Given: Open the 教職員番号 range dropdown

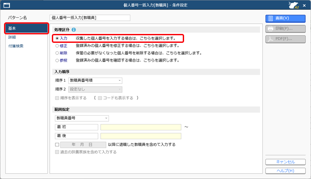Looking at the screenshot, I should 82,118.
